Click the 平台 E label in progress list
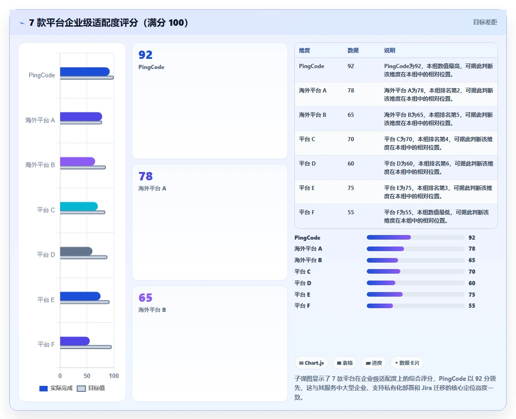 pos(302,294)
